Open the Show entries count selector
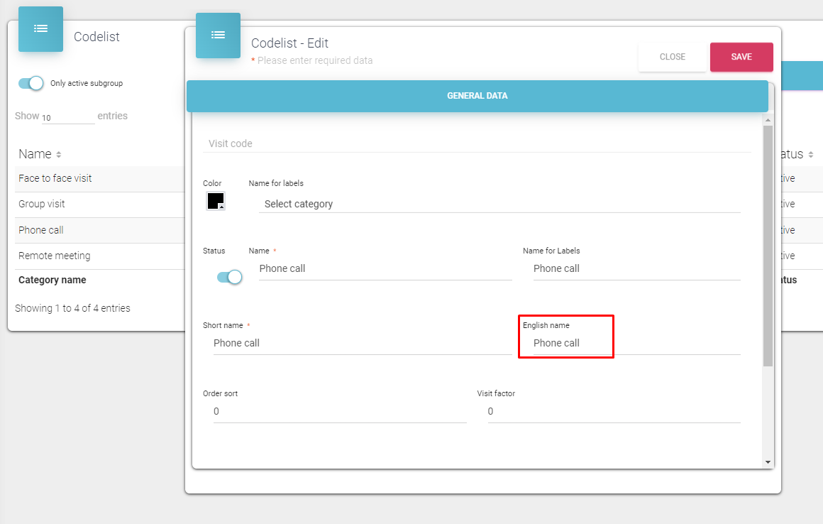823x524 pixels. tap(67, 117)
